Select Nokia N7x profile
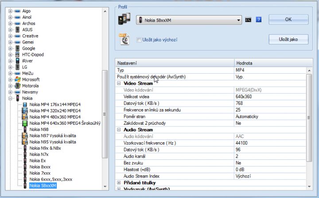 click(x=39, y=154)
